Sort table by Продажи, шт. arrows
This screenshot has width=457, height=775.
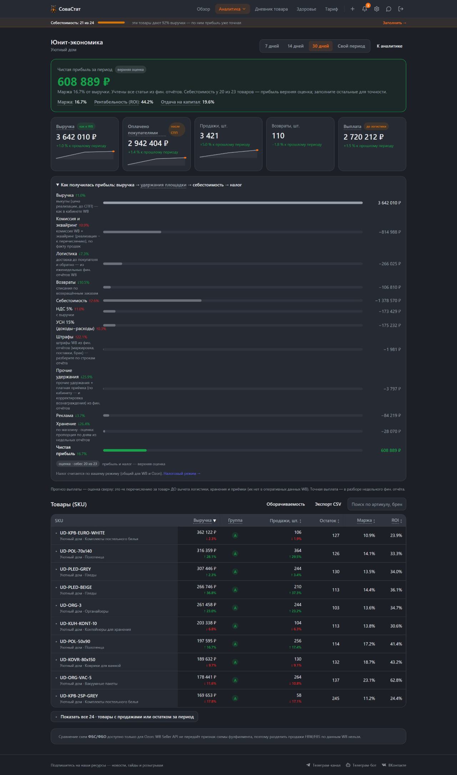tap(300, 521)
